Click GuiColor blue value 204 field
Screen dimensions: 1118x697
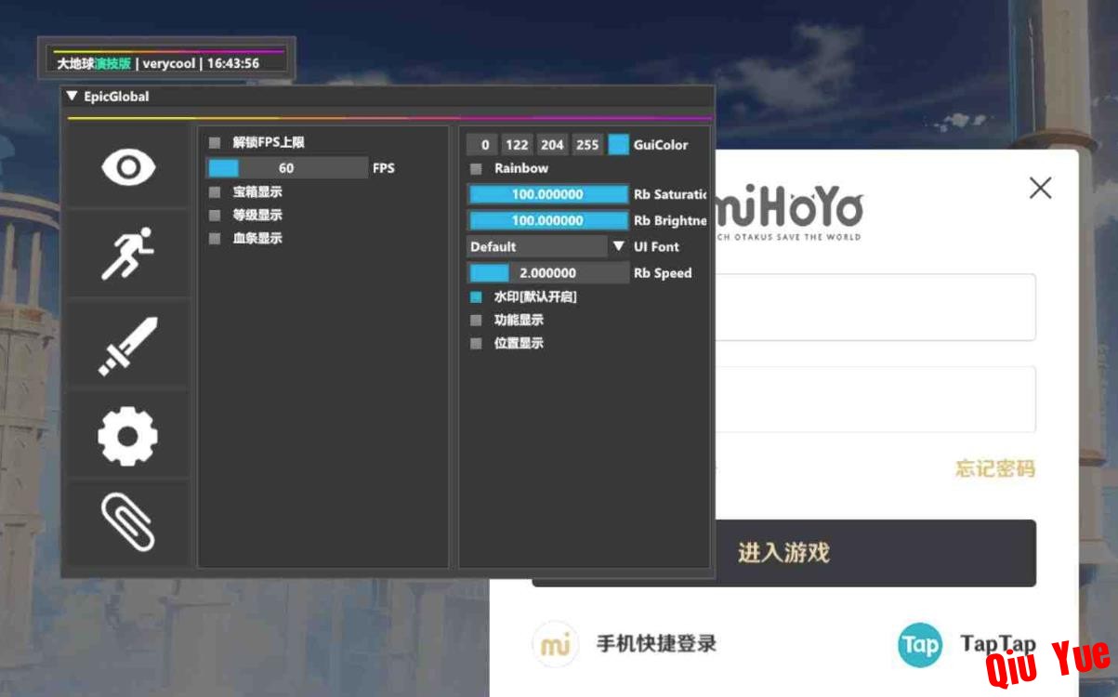coord(552,145)
